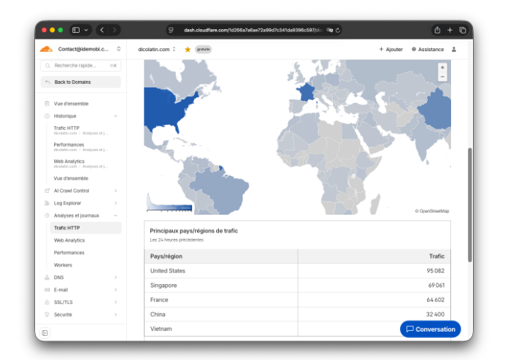Screen dimensions: 508x360
Task: Expand the Sécurité section chevron
Action: (115, 315)
